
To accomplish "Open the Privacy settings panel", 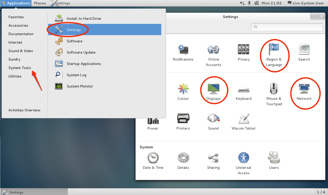I will pyautogui.click(x=243, y=53).
